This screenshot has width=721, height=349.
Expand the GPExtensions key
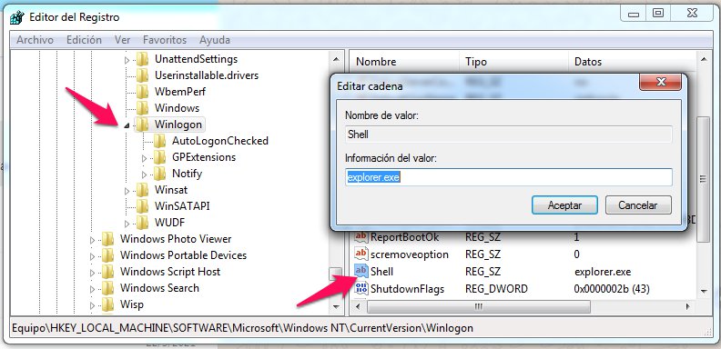coord(145,158)
